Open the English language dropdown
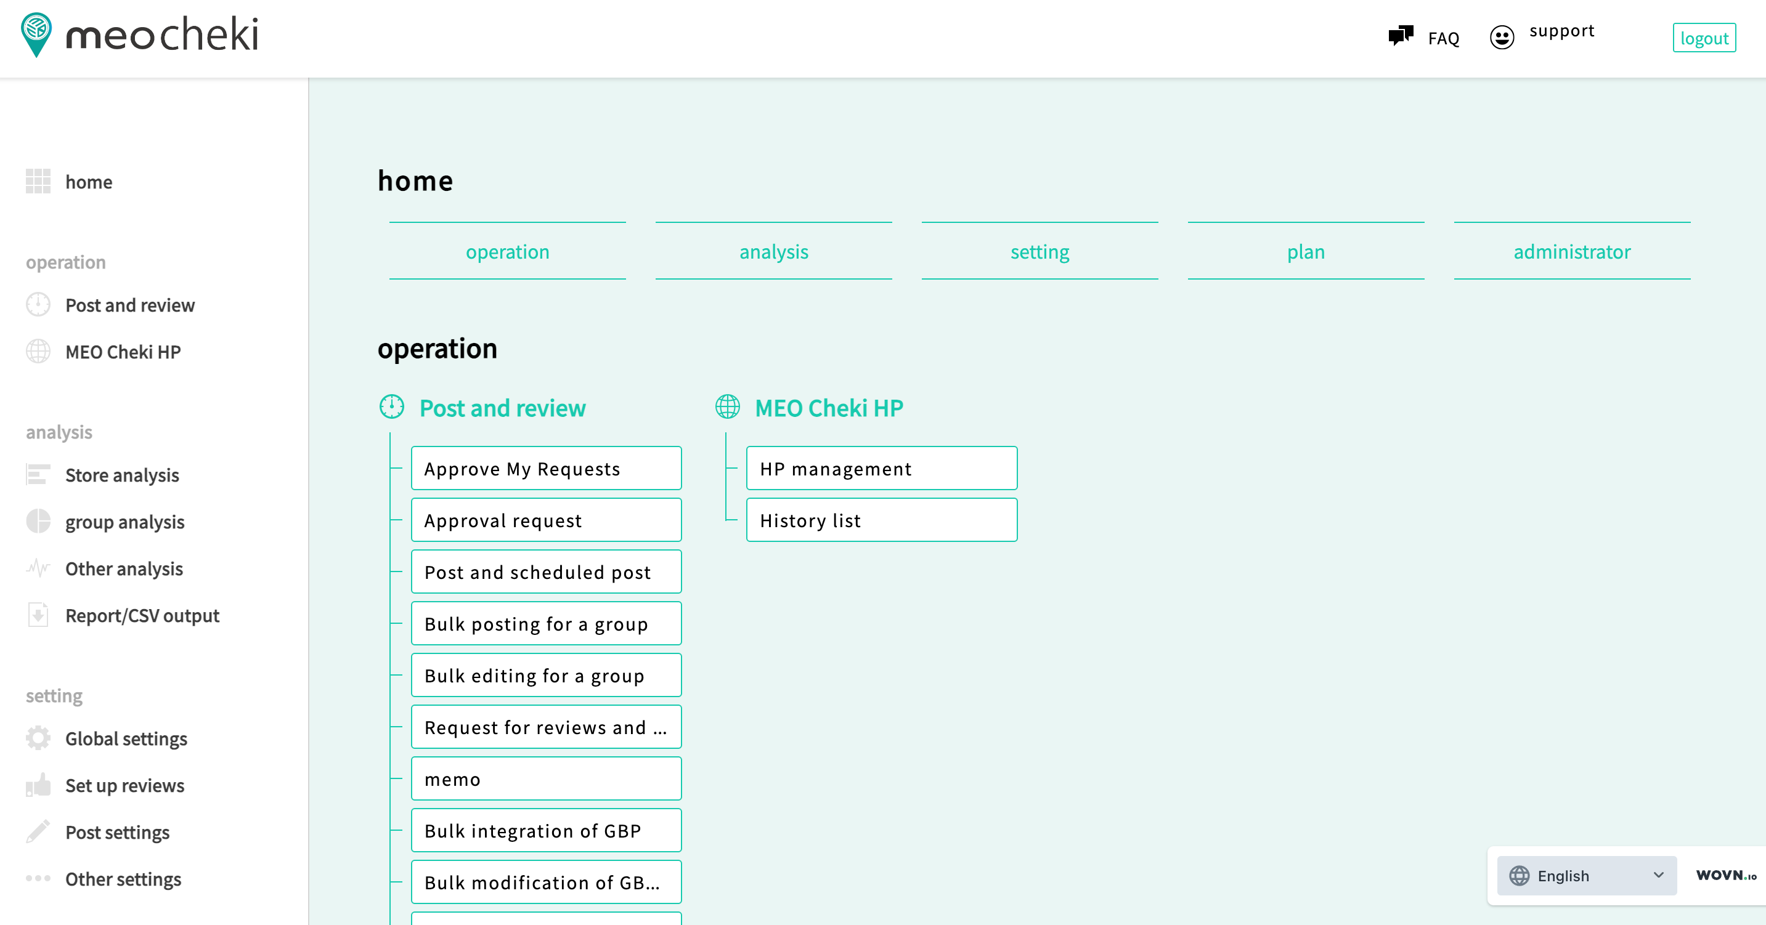 click(x=1587, y=875)
